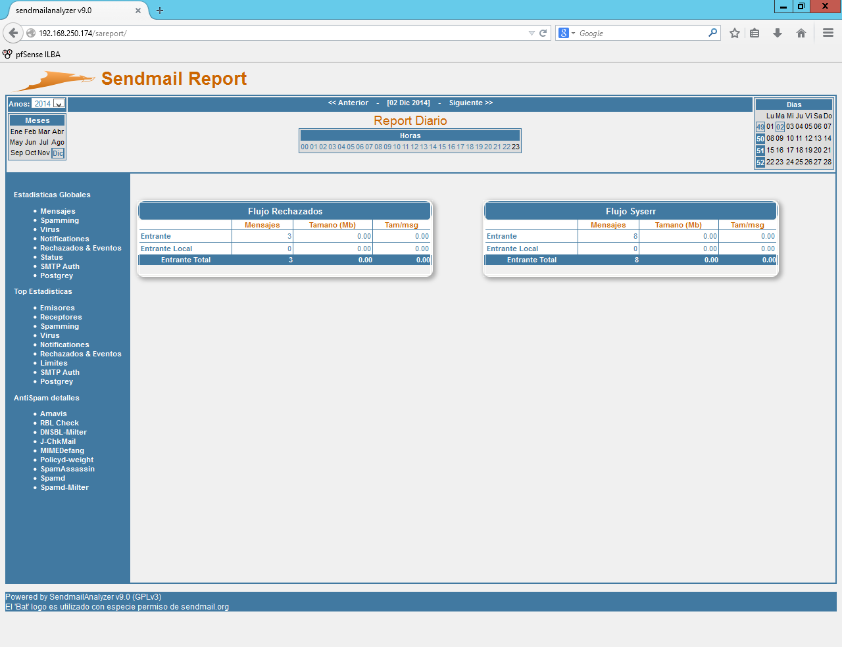Click Entrante message count 8 in Flujo Syserr
Image resolution: width=842 pixels, height=647 pixels.
(635, 236)
